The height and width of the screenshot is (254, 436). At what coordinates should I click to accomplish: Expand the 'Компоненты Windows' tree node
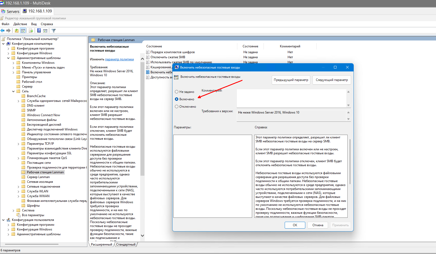tap(13, 63)
